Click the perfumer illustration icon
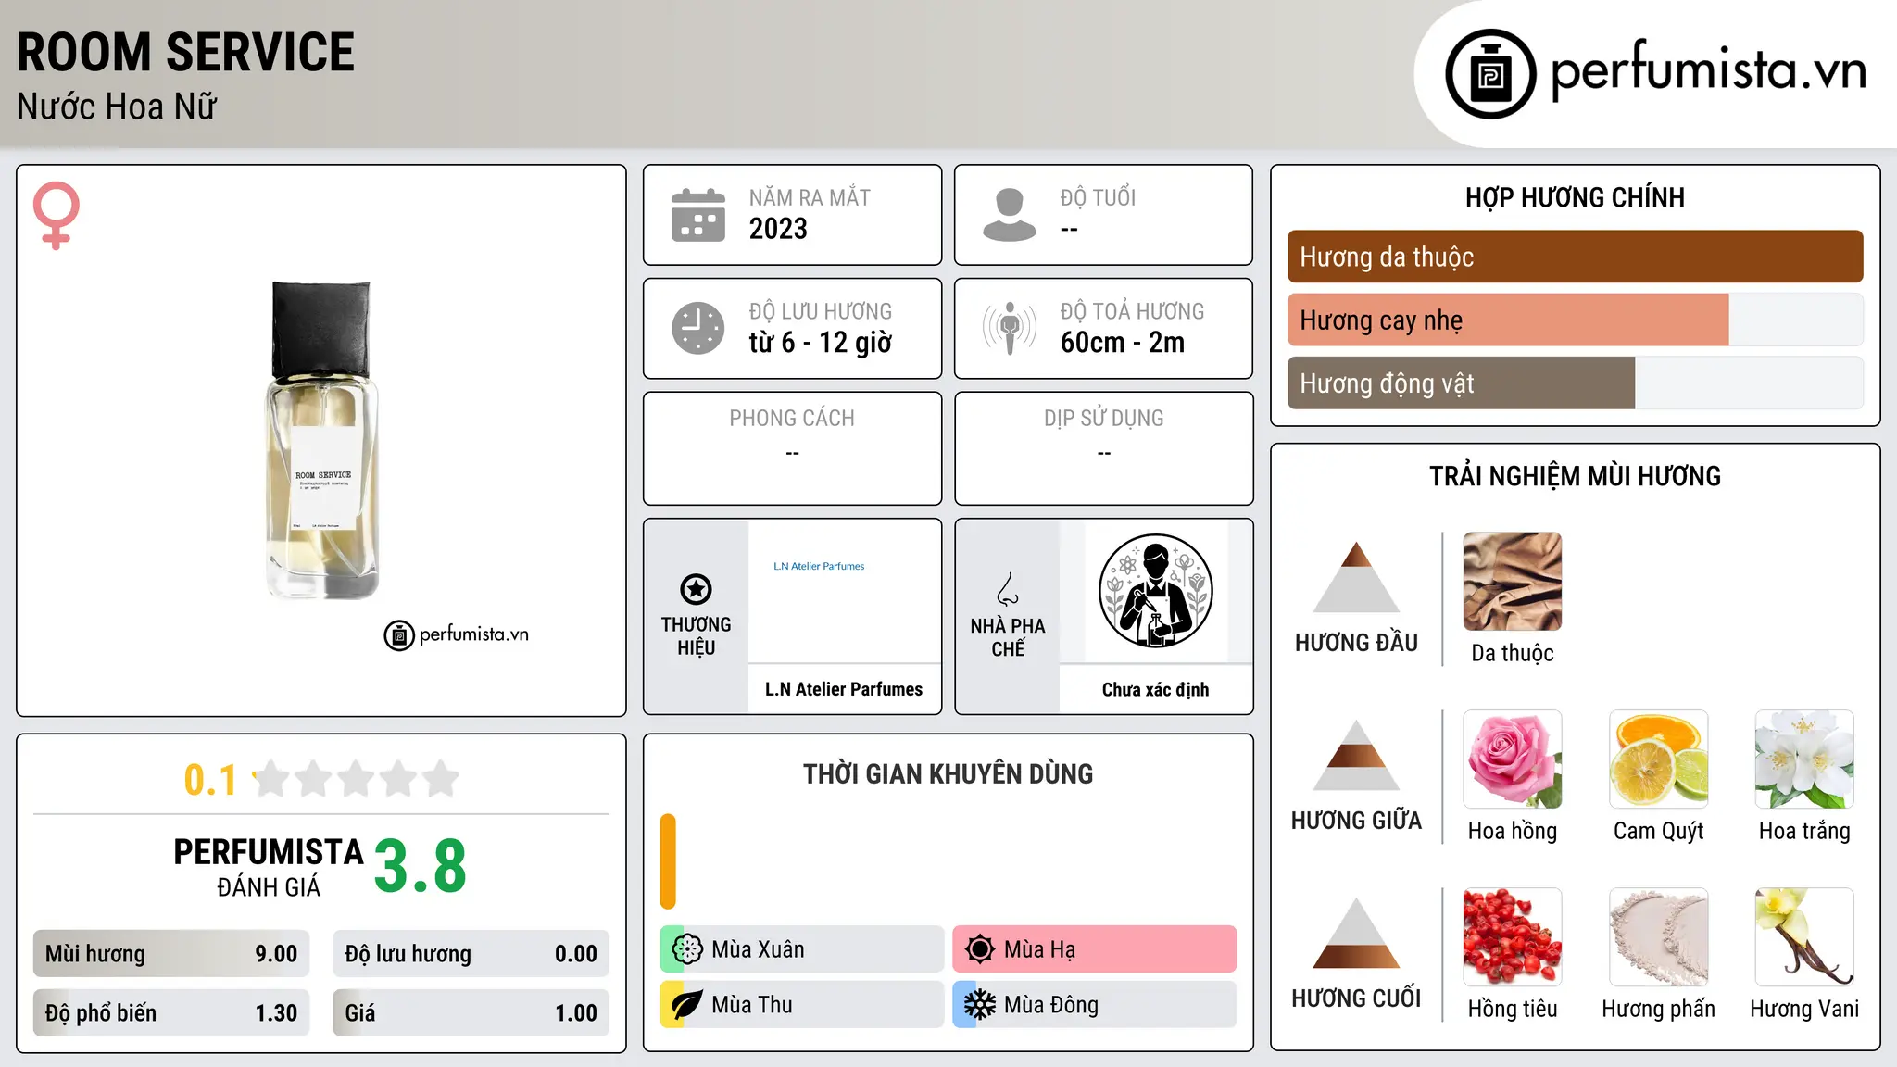This screenshot has height=1067, width=1897. tap(1155, 591)
